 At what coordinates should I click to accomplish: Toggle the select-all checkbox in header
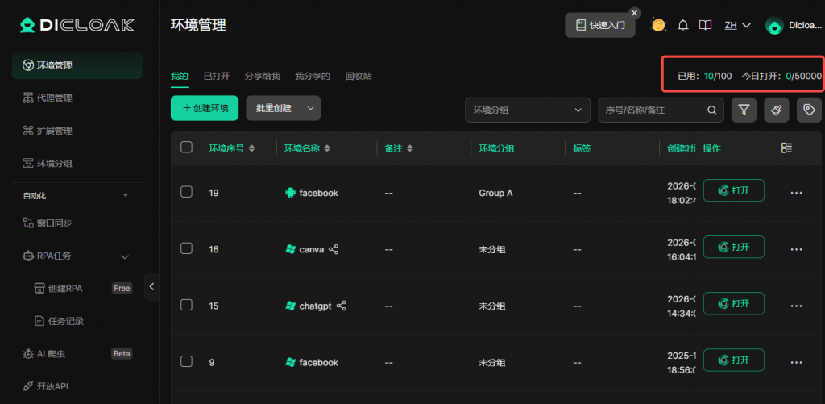(x=187, y=147)
